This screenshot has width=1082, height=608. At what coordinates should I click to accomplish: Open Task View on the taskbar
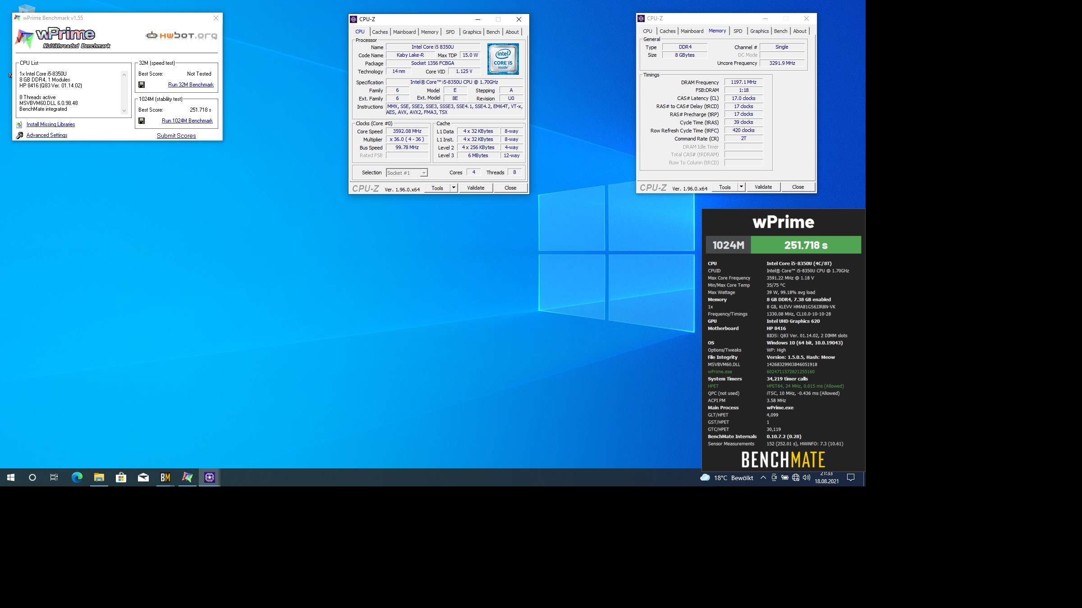pos(54,477)
